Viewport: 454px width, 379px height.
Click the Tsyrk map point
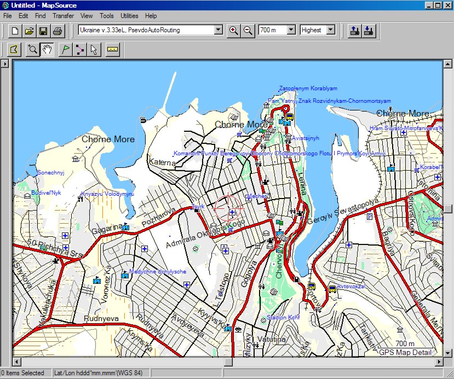(197, 211)
